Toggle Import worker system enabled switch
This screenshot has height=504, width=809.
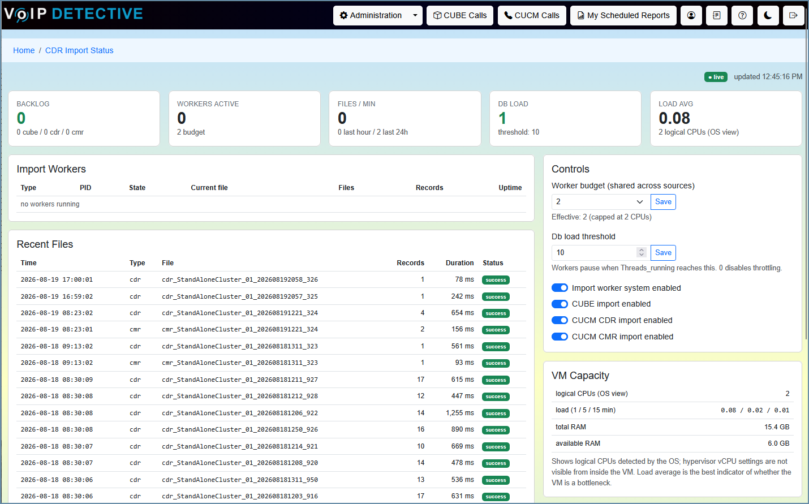click(560, 288)
